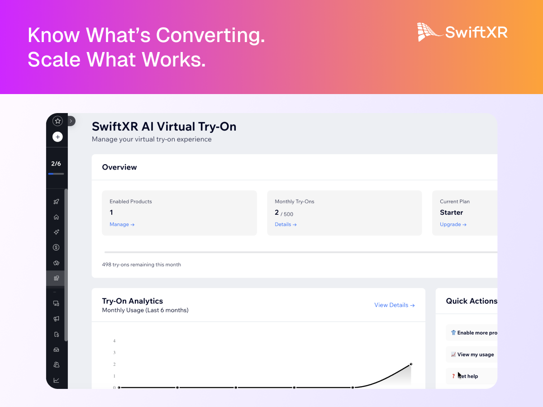The width and height of the screenshot is (543, 407).
Task: Click 'Manage your virtual try-on experience' subtitle
Action: pyautogui.click(x=152, y=139)
